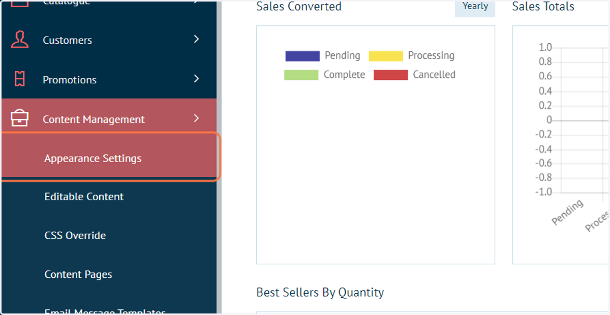
Task: Switch Sales Converted to Yearly view
Action: [x=475, y=7]
